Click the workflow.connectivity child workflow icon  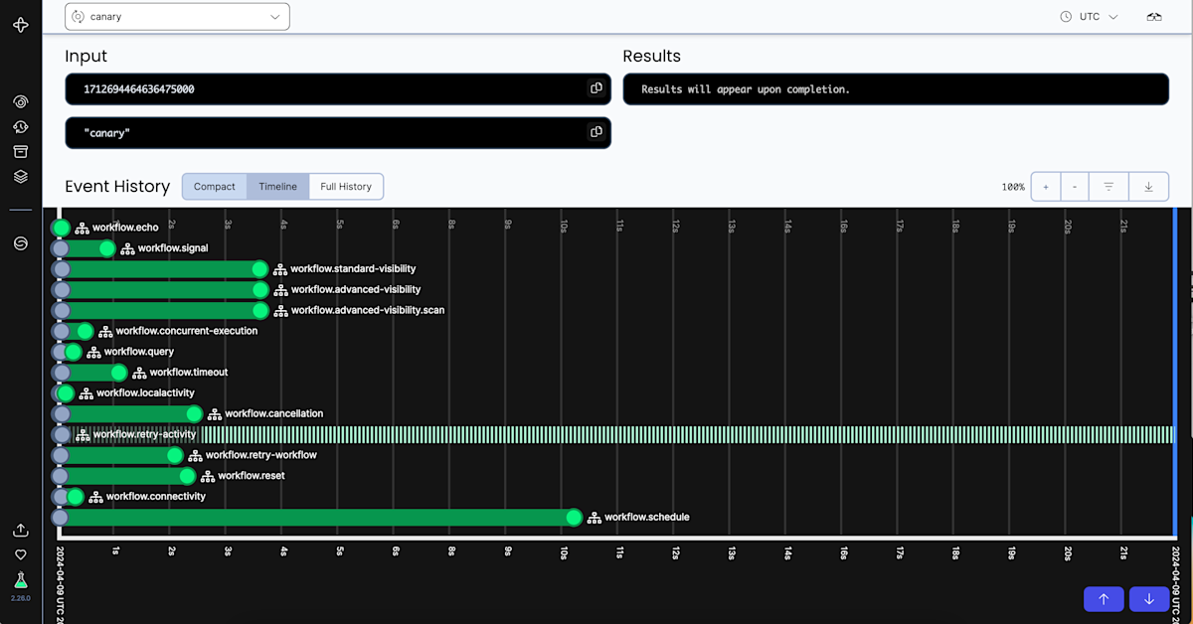(x=95, y=497)
